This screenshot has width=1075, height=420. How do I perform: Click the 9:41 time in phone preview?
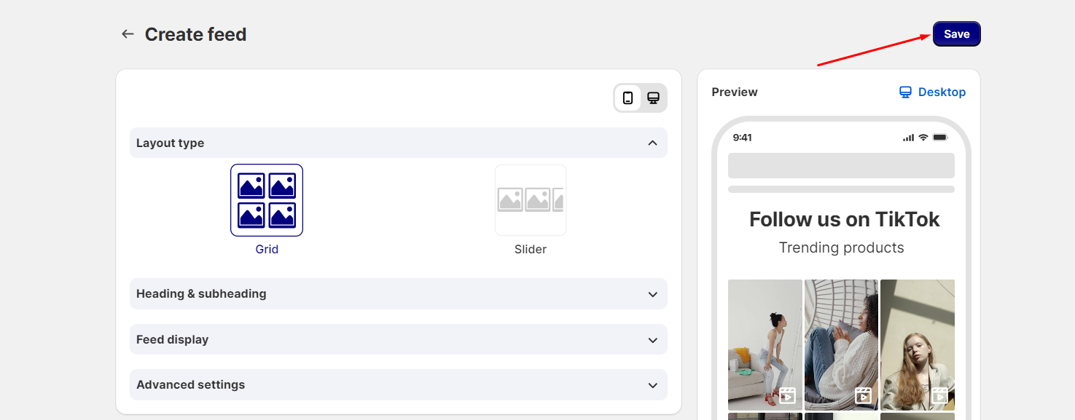(743, 138)
